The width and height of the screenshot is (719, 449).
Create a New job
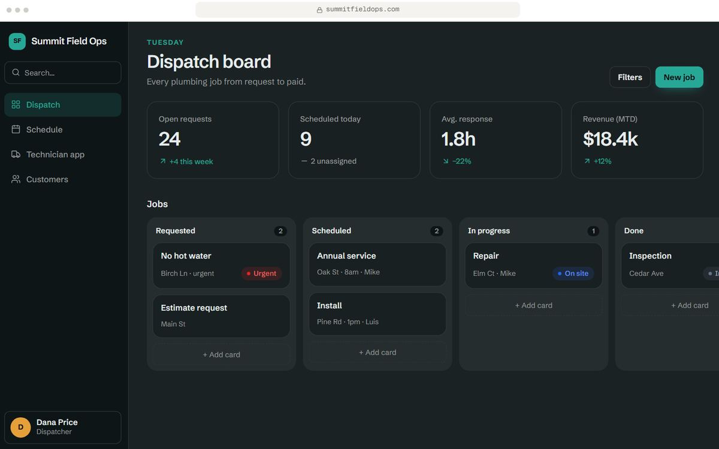[x=679, y=77]
